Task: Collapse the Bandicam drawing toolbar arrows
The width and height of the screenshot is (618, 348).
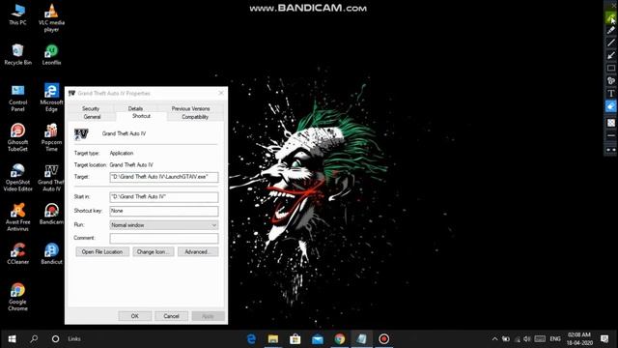Action: point(611,150)
